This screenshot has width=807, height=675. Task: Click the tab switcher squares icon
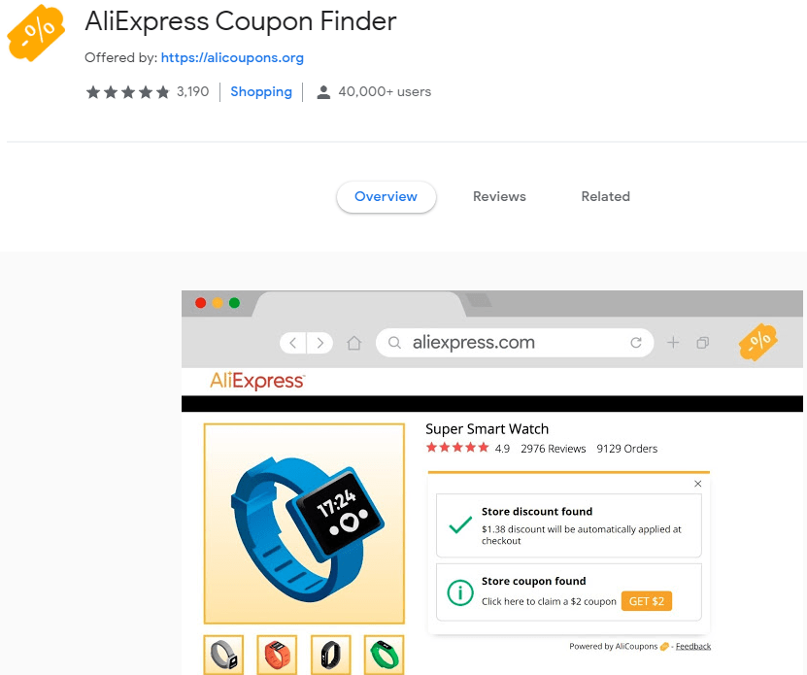pos(702,342)
